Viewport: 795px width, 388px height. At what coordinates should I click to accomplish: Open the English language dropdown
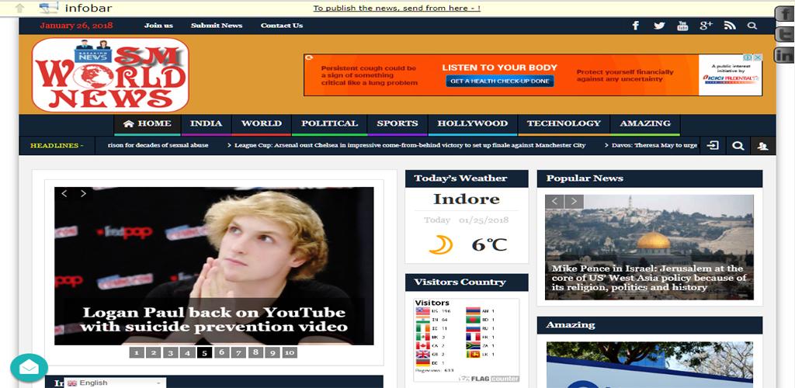[114, 383]
